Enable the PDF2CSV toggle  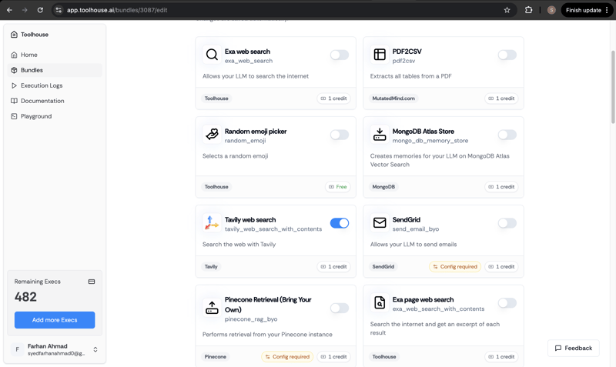coord(507,55)
